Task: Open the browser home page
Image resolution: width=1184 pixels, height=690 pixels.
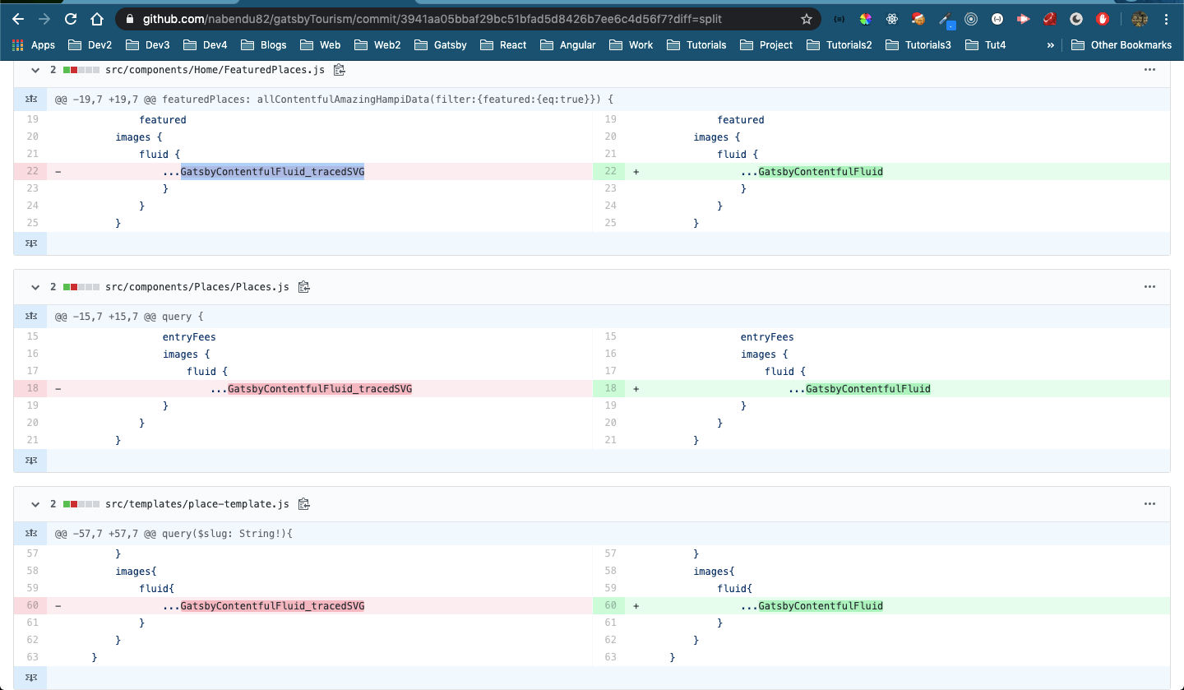Action: (x=97, y=19)
